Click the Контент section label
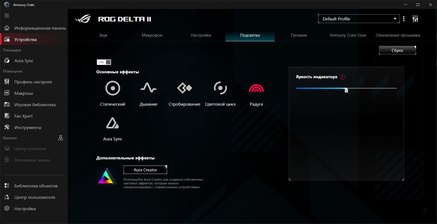437x224 pixels. point(10,138)
